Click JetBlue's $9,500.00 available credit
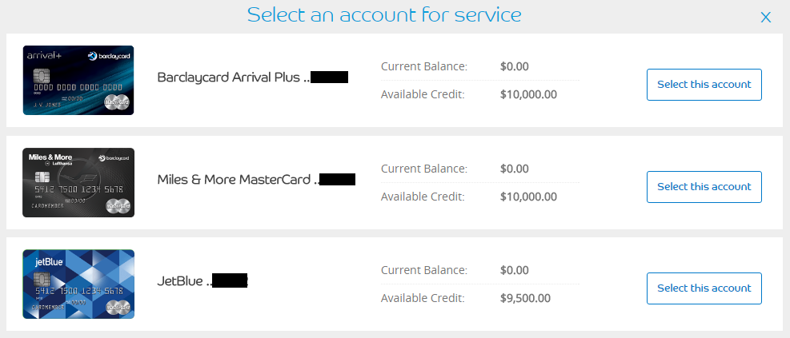The width and height of the screenshot is (790, 338). [525, 298]
